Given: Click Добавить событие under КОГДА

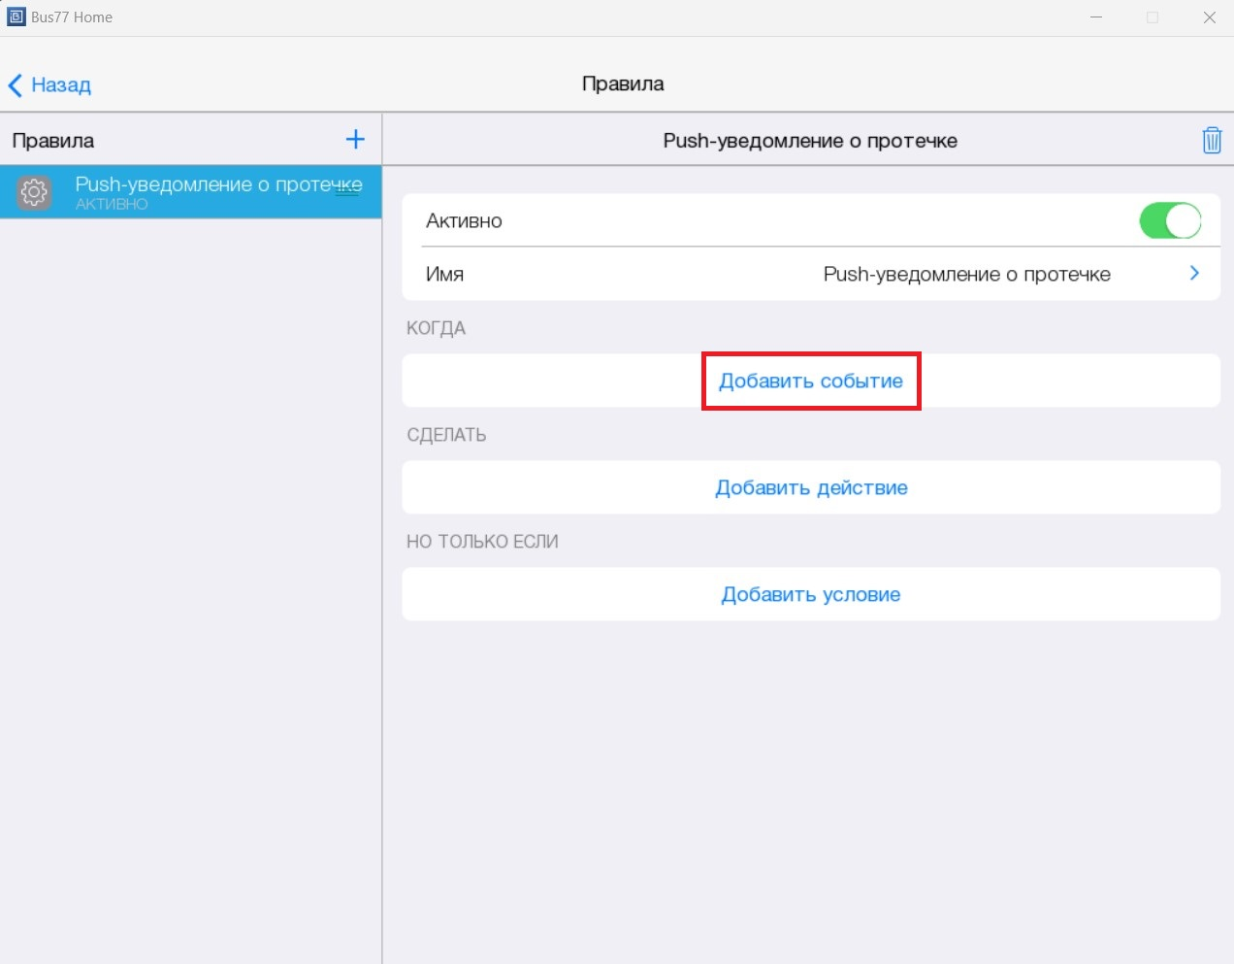Looking at the screenshot, I should click(x=810, y=381).
